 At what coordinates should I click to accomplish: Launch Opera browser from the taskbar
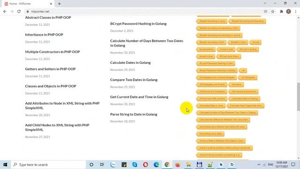click(145, 165)
